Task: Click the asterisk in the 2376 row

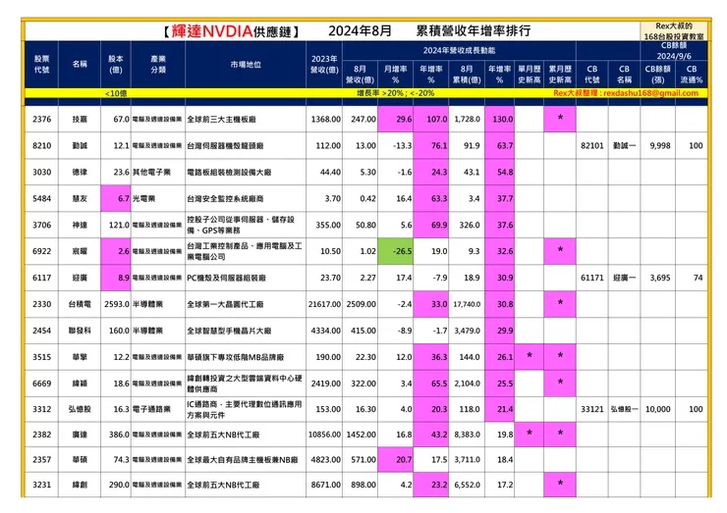Action: click(560, 119)
